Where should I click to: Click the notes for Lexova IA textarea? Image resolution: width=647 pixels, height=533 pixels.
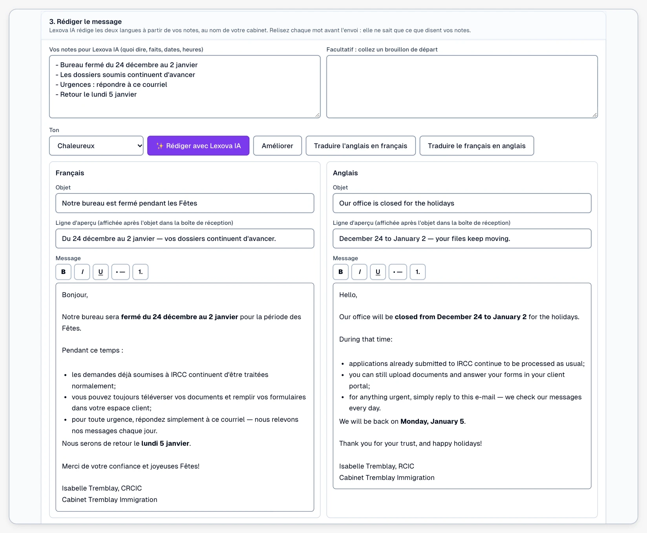click(185, 86)
